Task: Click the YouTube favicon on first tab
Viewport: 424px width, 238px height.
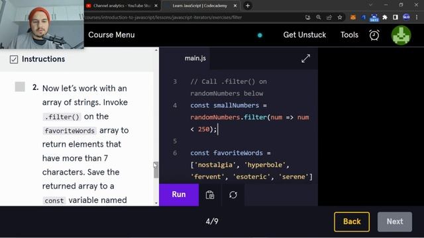Action: (88, 6)
